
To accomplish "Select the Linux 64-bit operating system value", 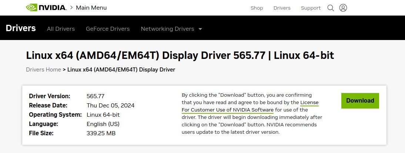I will pyautogui.click(x=103, y=115).
